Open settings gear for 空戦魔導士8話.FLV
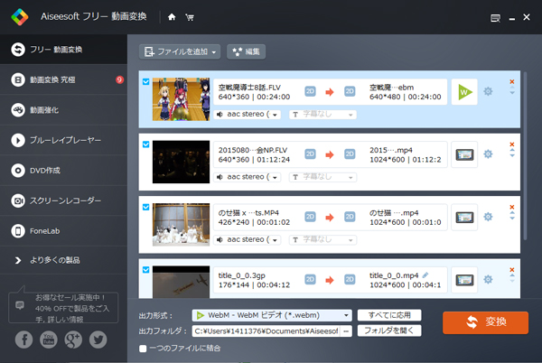This screenshot has height=363, width=542. 488,91
